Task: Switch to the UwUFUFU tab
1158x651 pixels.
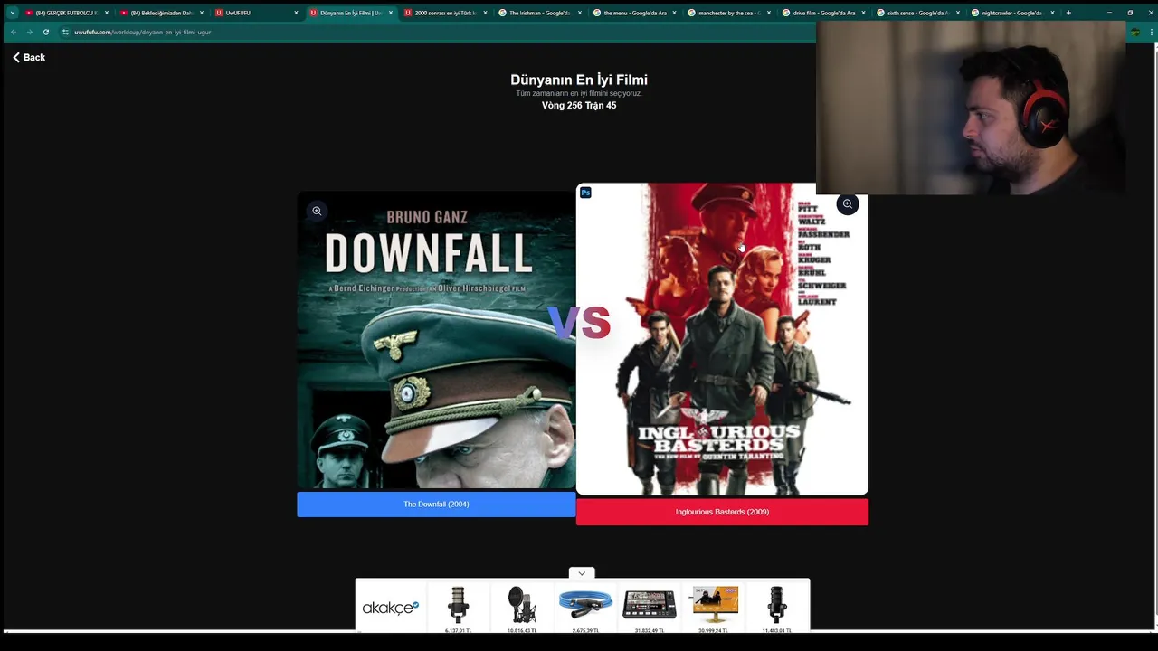Action: [x=256, y=13]
